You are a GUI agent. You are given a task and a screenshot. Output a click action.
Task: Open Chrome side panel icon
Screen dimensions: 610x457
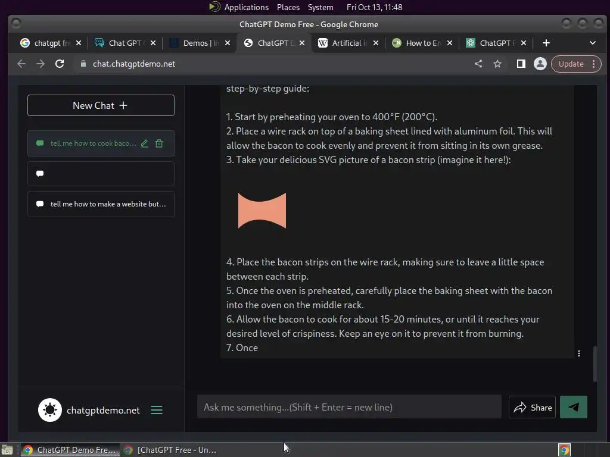pos(521,64)
